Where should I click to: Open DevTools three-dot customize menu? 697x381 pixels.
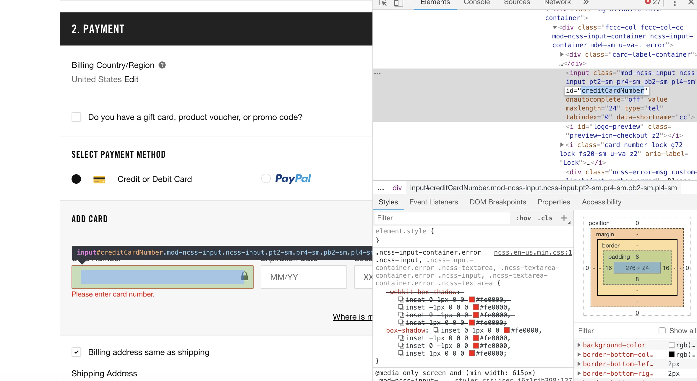tap(675, 3)
